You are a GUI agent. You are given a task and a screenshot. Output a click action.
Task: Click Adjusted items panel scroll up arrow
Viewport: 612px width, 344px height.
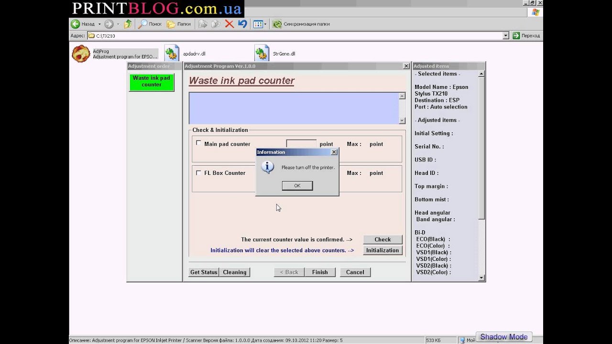click(481, 74)
